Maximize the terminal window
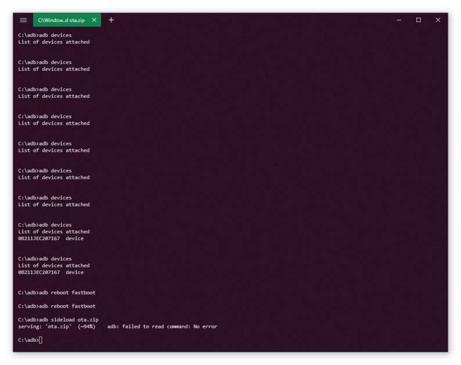 point(419,20)
